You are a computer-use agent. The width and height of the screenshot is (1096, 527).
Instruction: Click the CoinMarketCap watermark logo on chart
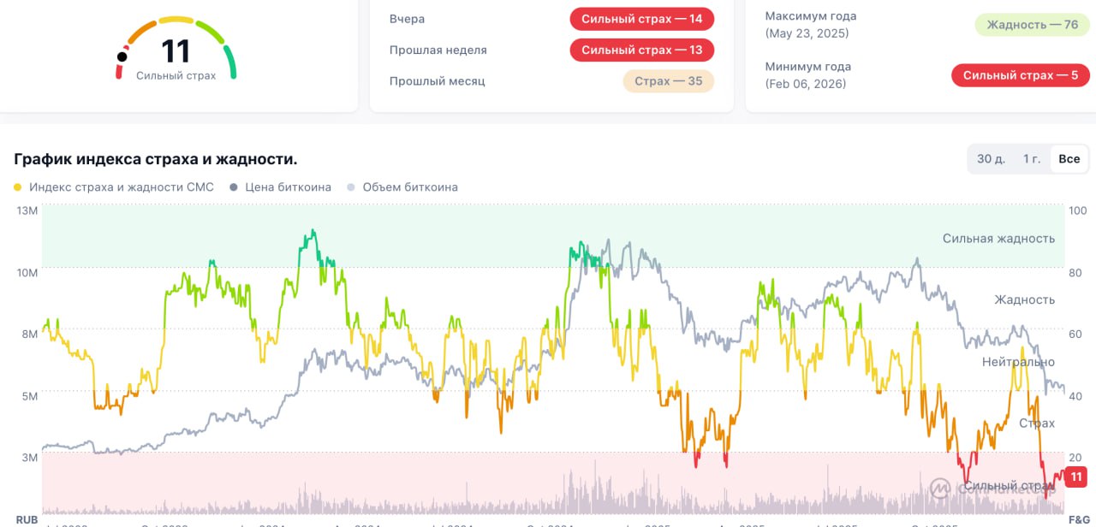point(940,488)
